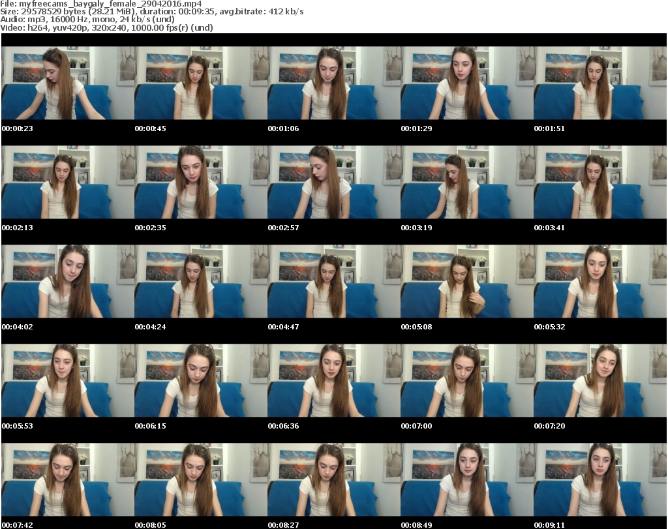
Task: Select the thumbnail above timestamp 00:08:27
Action: pyautogui.click(x=334, y=479)
